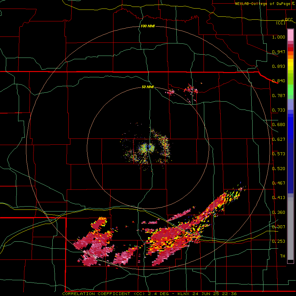Select the 0.947 scale value

pyautogui.click(x=279, y=52)
